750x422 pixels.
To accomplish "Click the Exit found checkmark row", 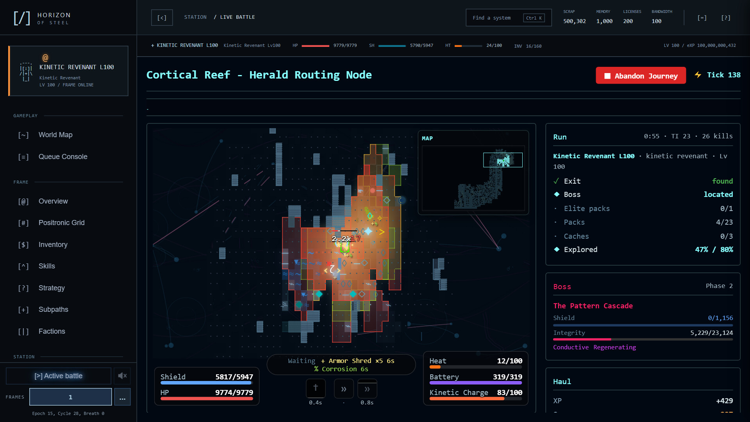I will click(x=643, y=181).
